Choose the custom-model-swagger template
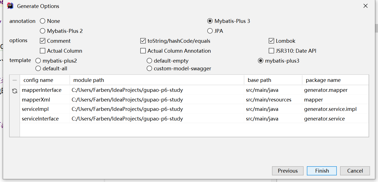 149,69
